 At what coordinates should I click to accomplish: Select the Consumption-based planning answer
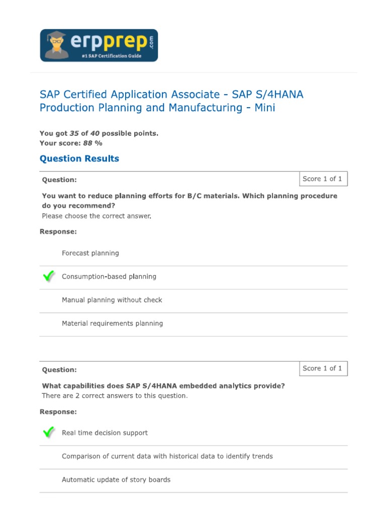(x=109, y=277)
